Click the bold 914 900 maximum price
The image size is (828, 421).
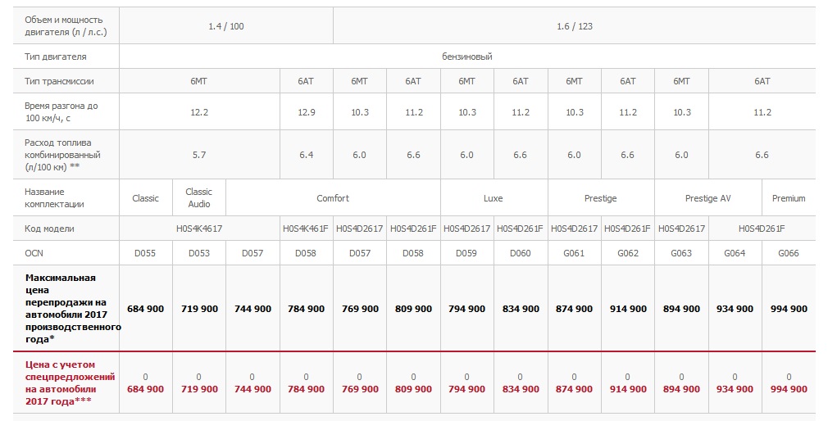(x=628, y=309)
